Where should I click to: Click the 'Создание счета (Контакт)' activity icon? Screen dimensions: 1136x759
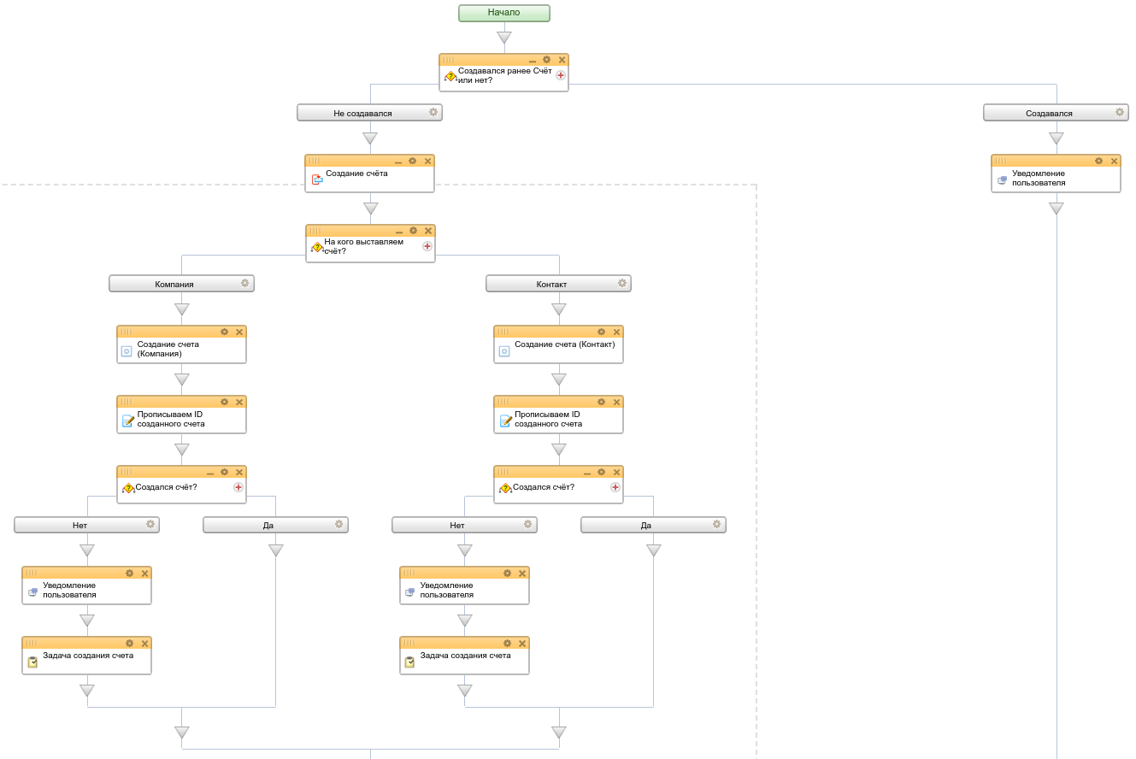[504, 351]
